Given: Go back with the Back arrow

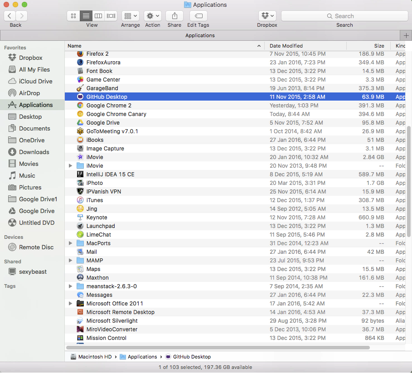Looking at the screenshot, I should point(10,16).
